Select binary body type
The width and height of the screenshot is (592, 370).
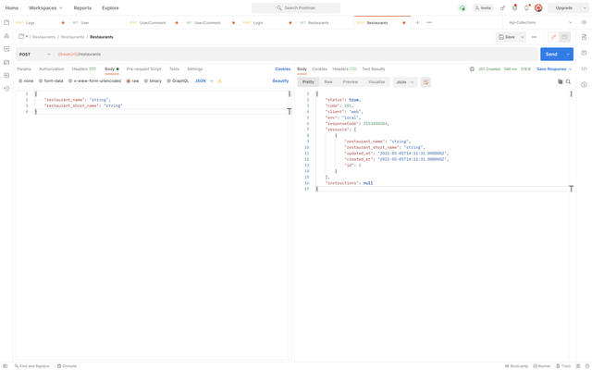pos(153,80)
